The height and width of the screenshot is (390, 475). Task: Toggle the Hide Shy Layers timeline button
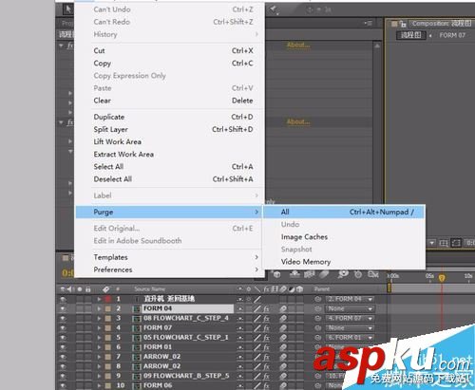[x=294, y=274]
